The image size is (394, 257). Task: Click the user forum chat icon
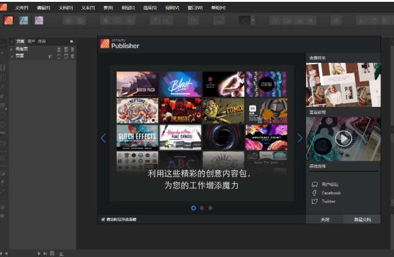click(x=315, y=184)
